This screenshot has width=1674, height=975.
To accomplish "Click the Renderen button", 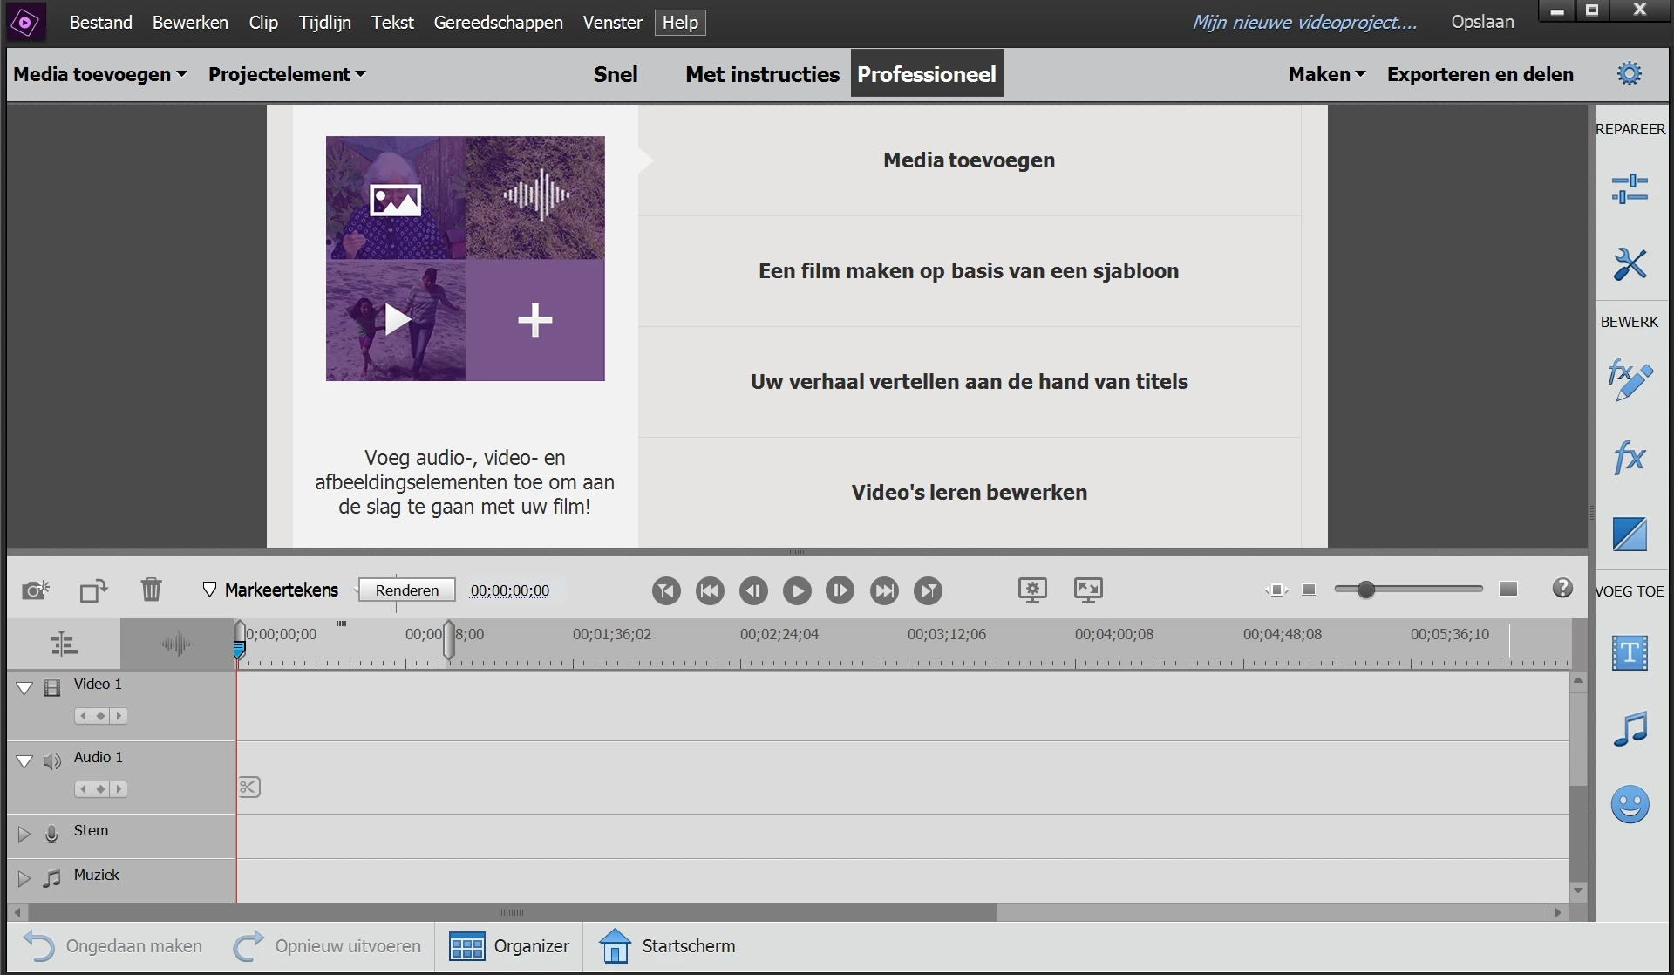I will [x=406, y=590].
